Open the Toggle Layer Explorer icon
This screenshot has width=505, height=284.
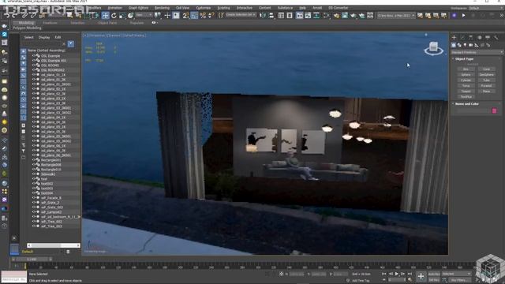pos(290,15)
